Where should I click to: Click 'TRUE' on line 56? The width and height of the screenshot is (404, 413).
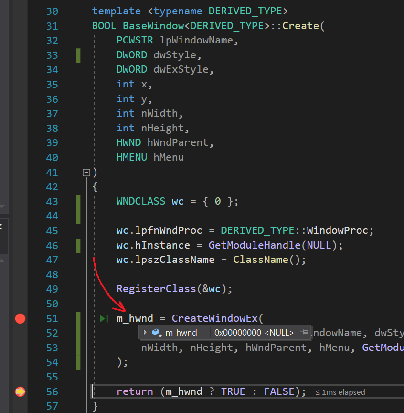(233, 391)
